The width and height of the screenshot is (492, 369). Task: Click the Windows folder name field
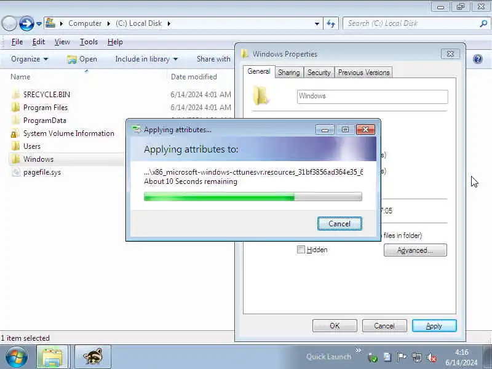tap(373, 97)
